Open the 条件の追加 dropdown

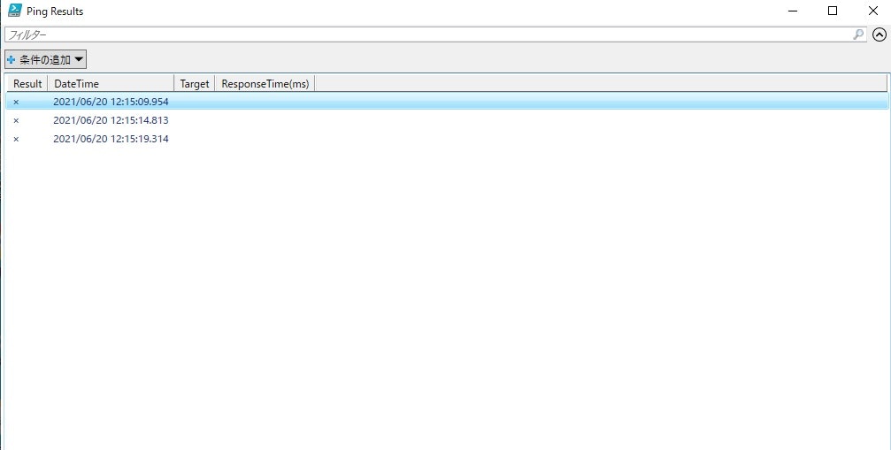pyautogui.click(x=45, y=59)
